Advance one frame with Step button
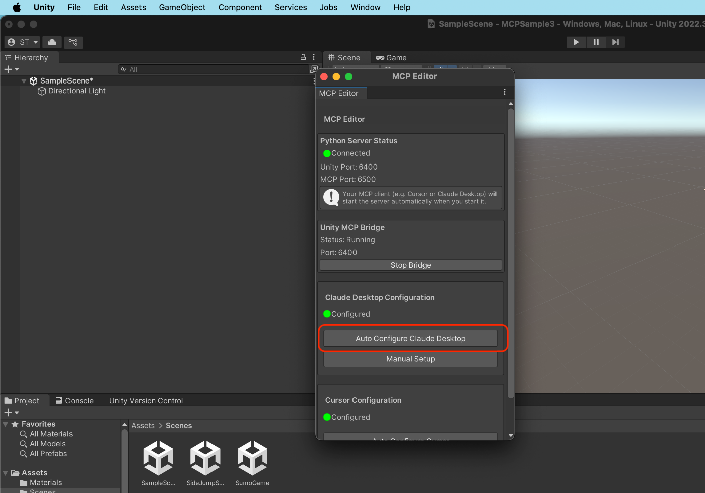This screenshot has width=705, height=493. tap(615, 42)
